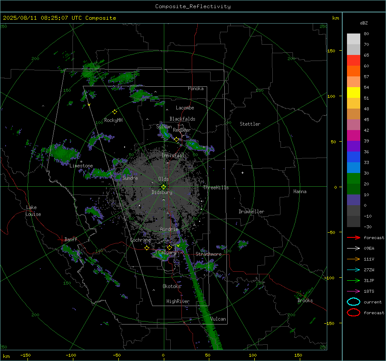This screenshot has width=386, height=361.
Task: Click the Okotoks city label
Action: (172, 286)
